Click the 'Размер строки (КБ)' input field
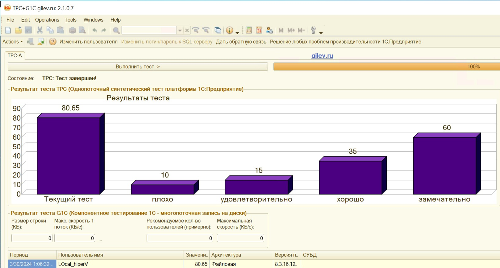The height and width of the screenshot is (268, 500). click(32, 238)
